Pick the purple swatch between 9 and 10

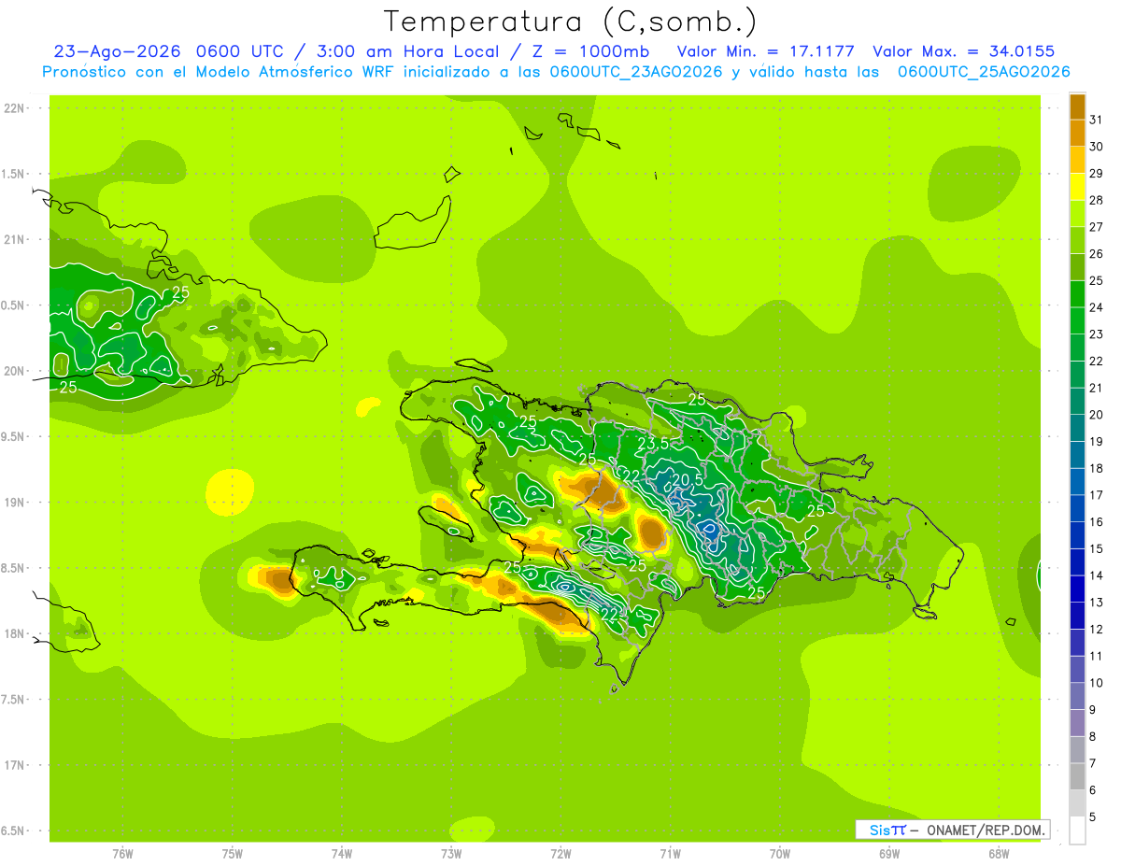click(x=1077, y=696)
